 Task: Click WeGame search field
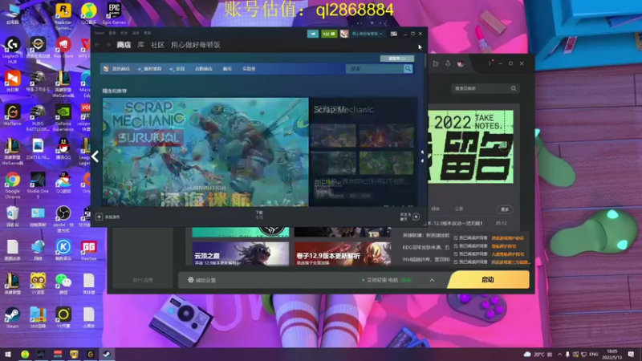pos(486,88)
